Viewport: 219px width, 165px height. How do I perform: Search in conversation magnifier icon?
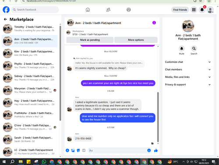coord(194,49)
